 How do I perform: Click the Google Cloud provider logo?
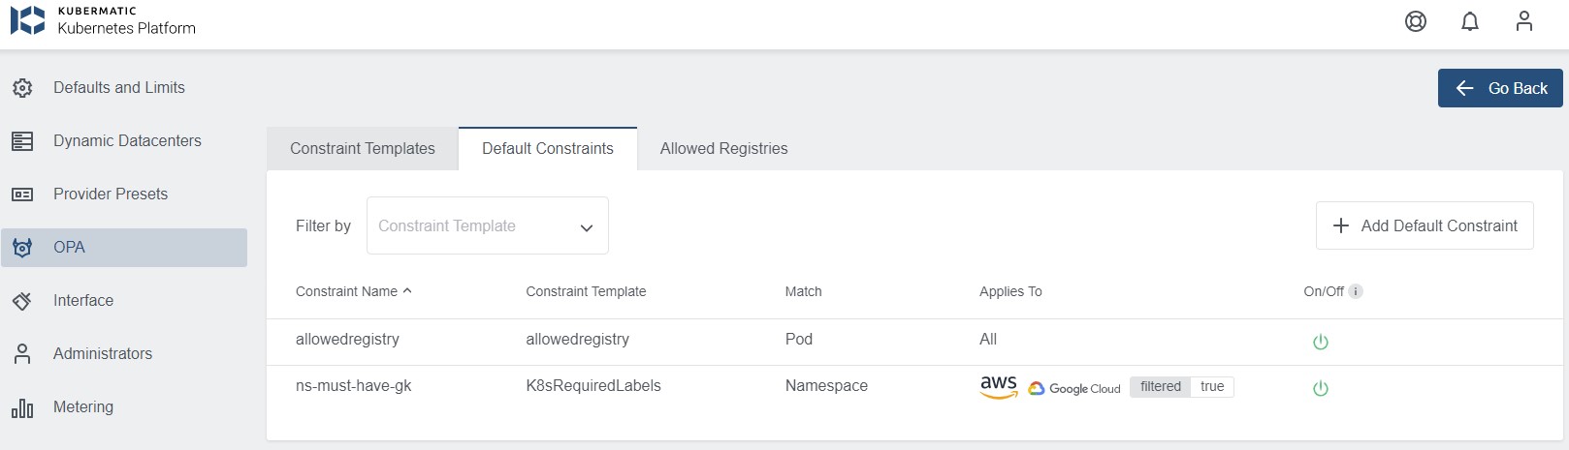[x=1074, y=388]
